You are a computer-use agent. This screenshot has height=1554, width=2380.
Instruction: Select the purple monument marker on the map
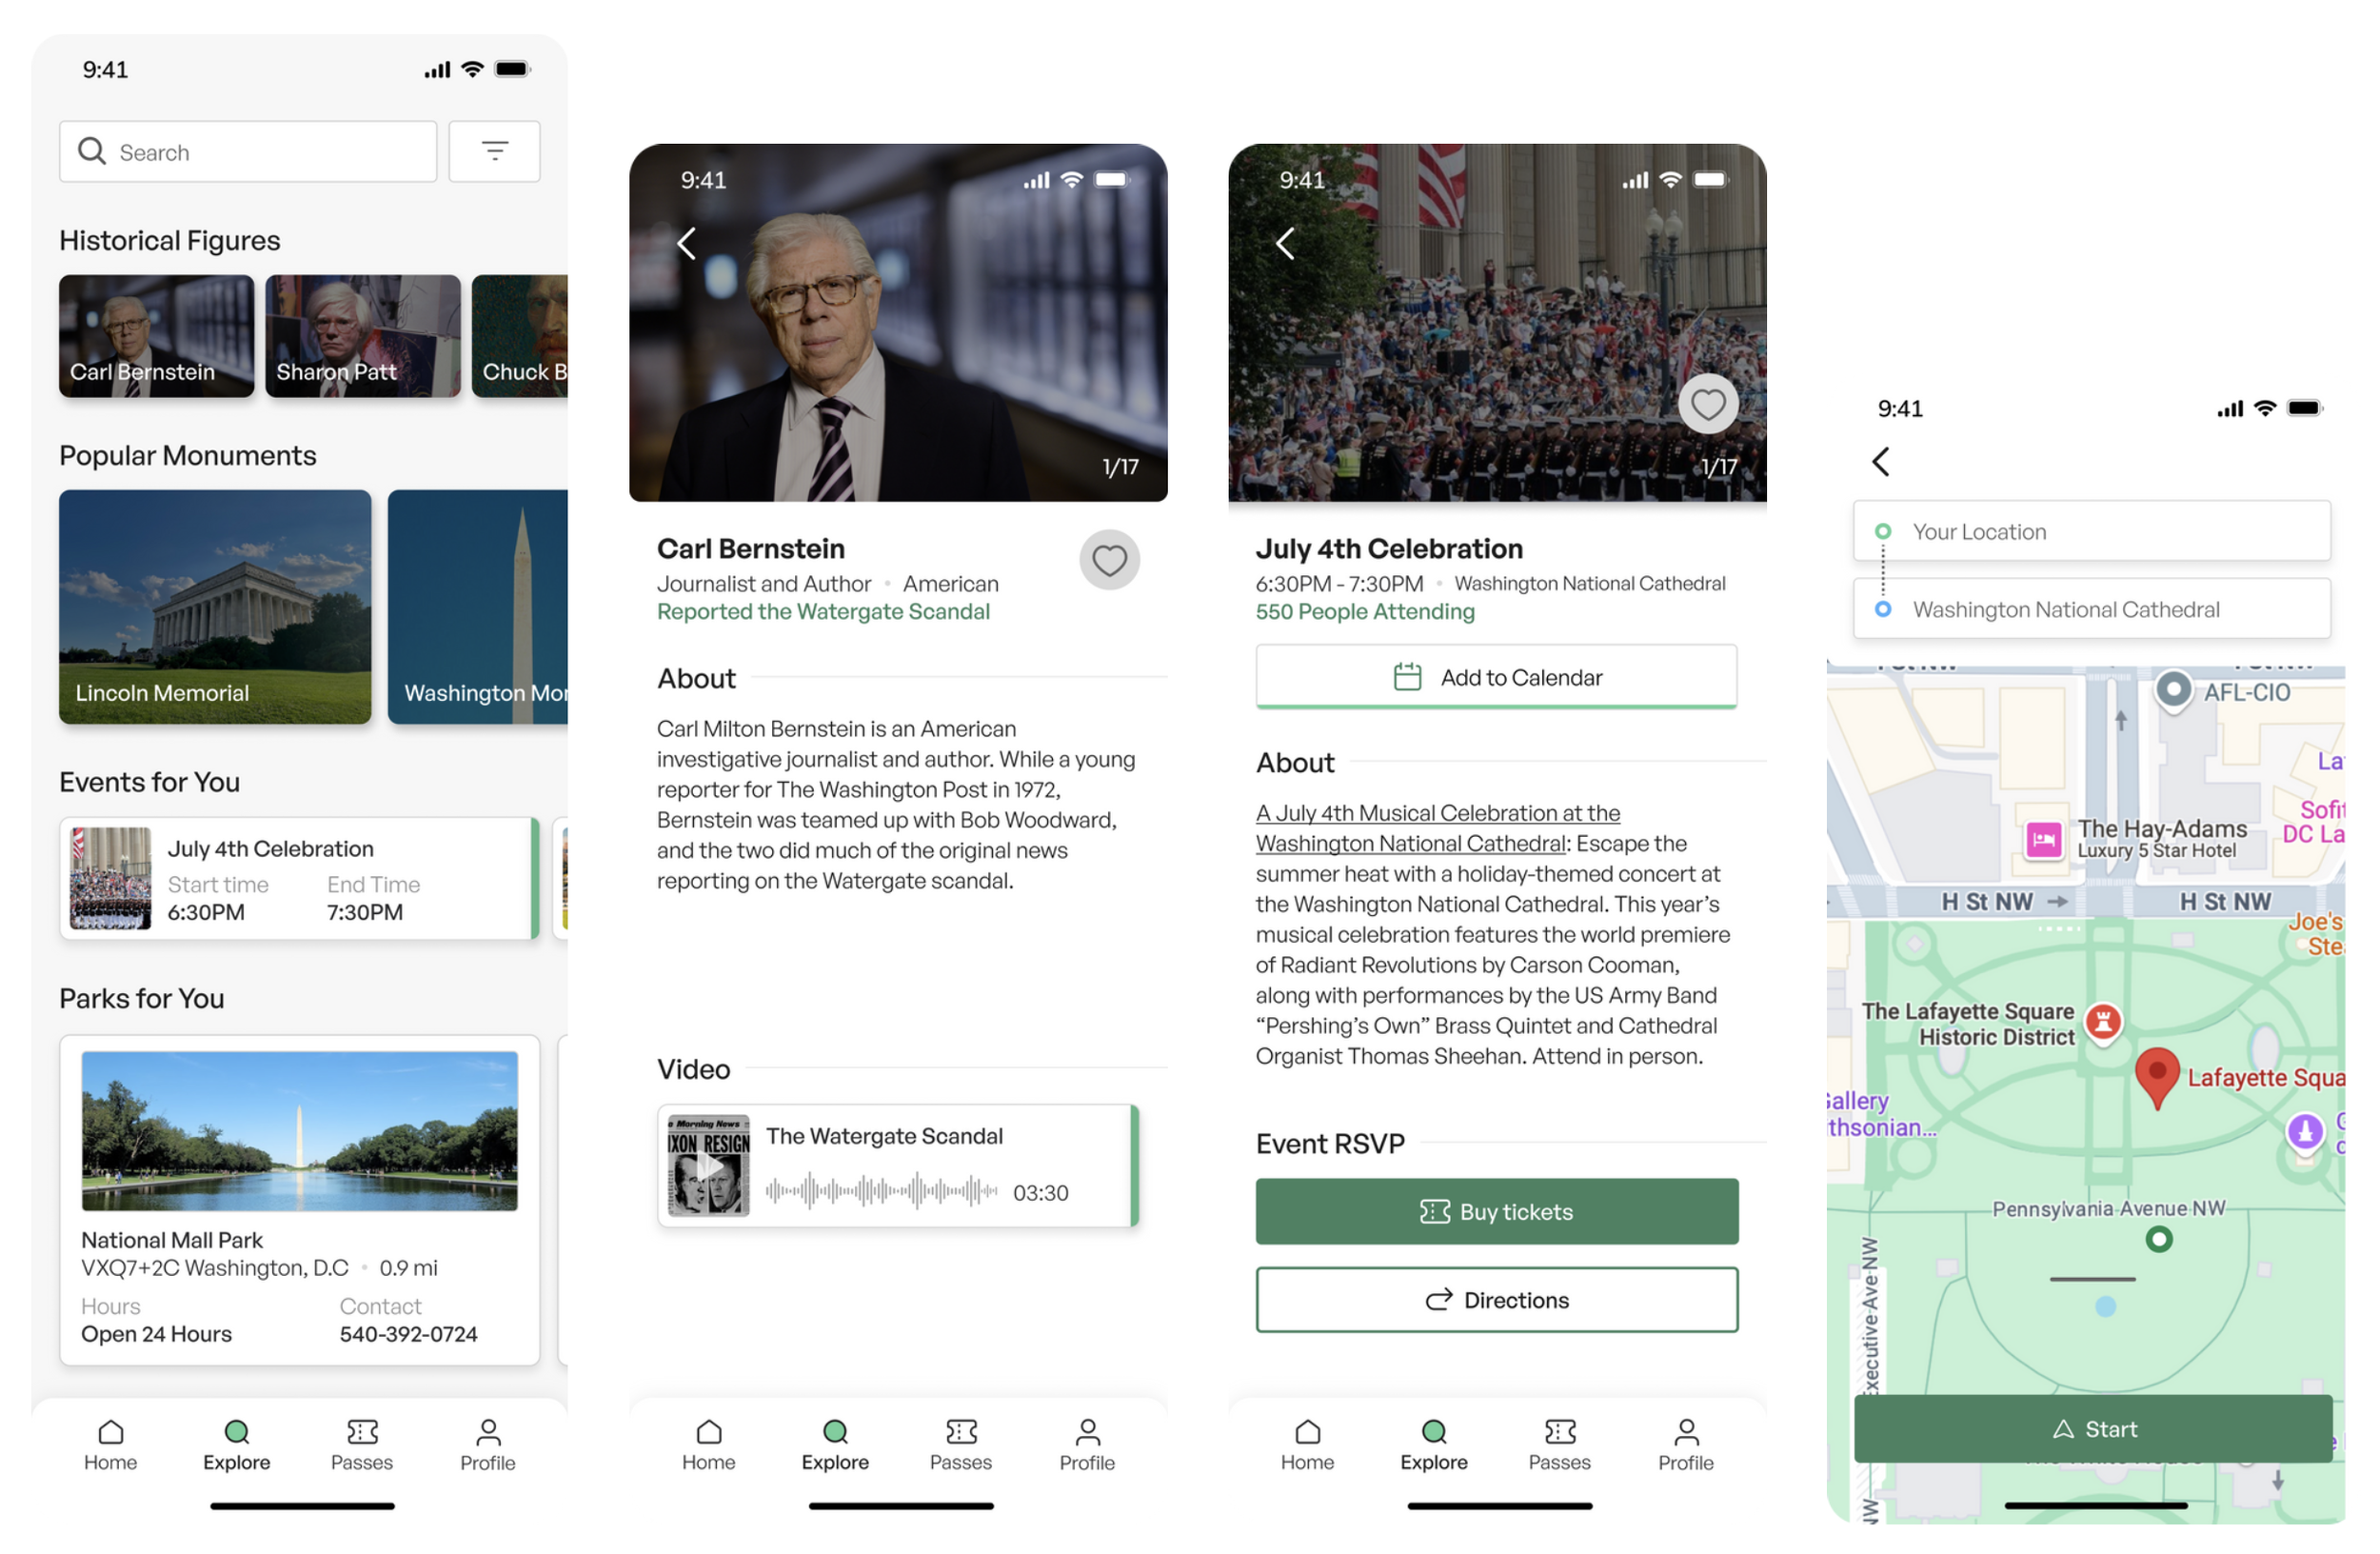click(x=2306, y=1133)
